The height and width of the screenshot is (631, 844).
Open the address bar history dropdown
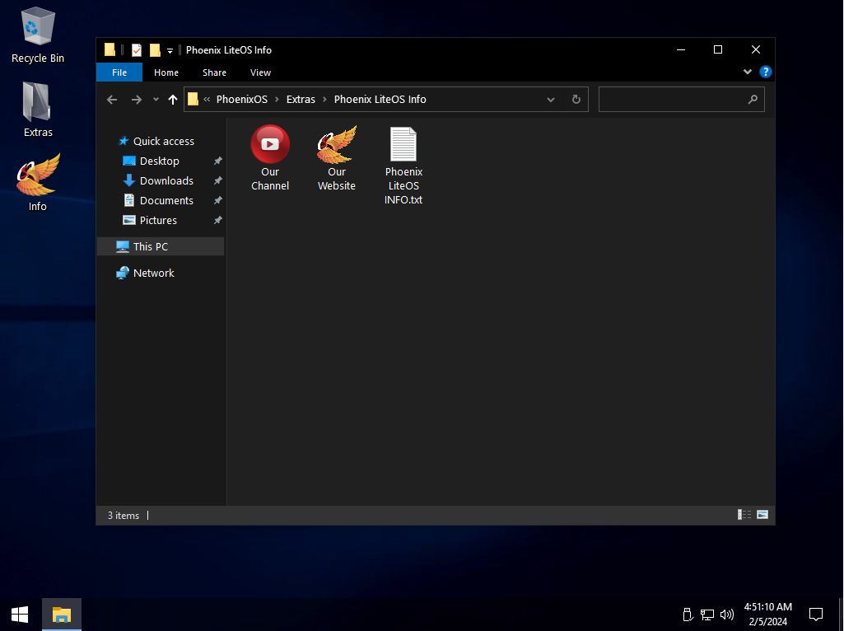coord(551,100)
